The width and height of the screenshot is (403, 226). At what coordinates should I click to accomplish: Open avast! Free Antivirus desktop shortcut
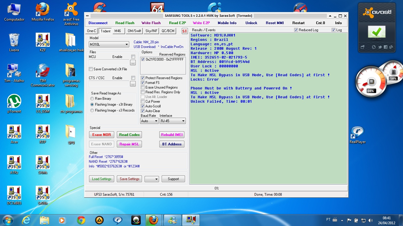point(71,14)
